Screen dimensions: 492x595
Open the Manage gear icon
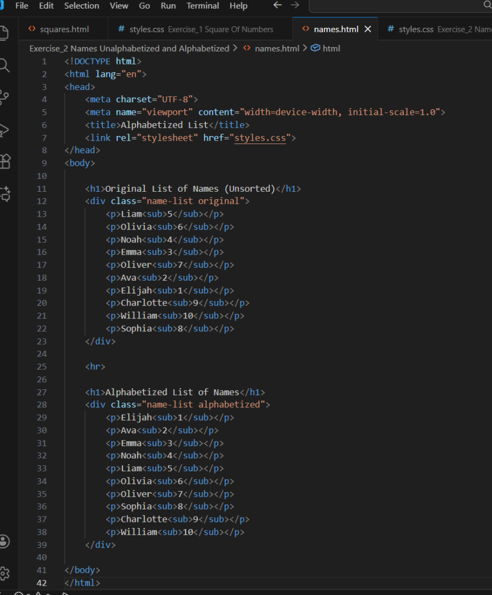(x=5, y=574)
